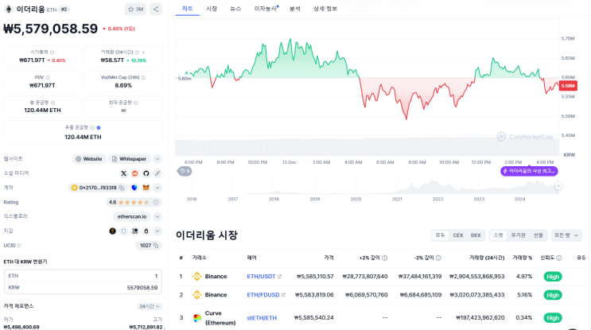Open the Website link button
591x330 pixels.
click(89, 159)
